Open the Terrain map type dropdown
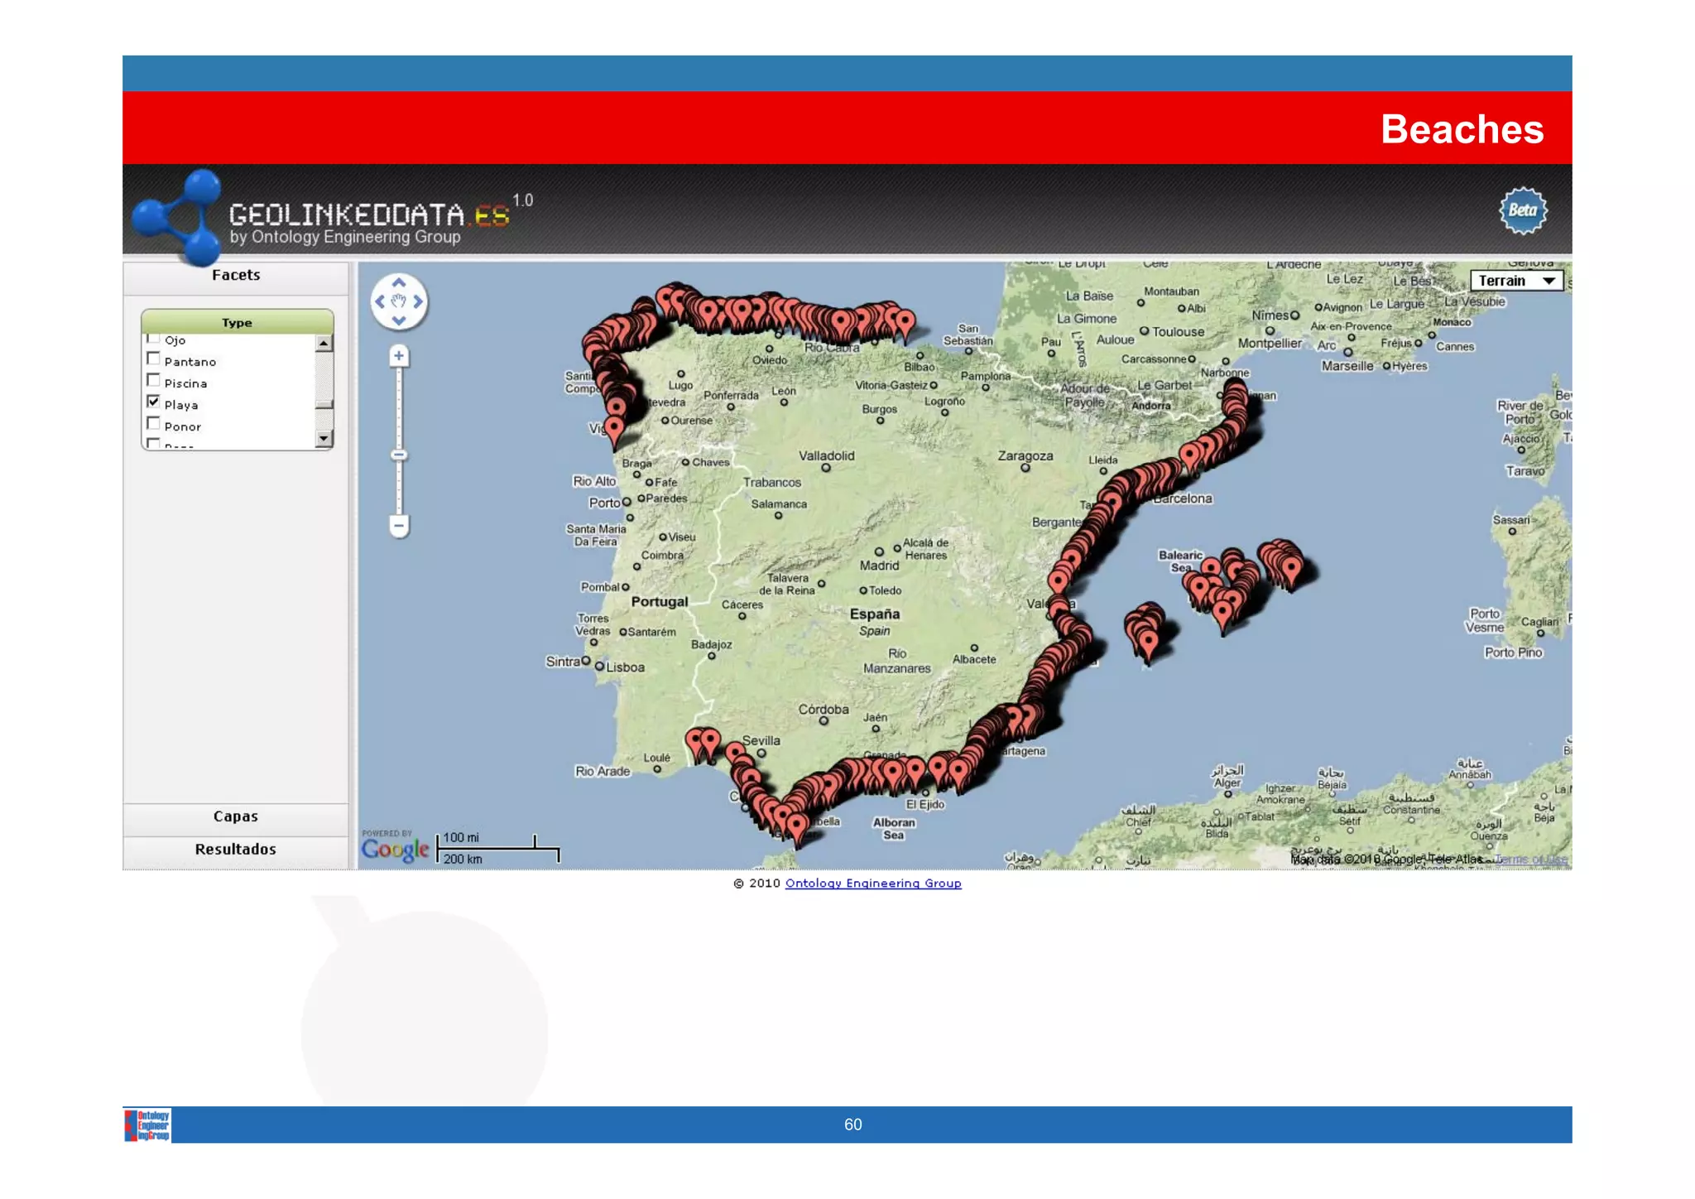The width and height of the screenshot is (1695, 1199). (x=1515, y=281)
